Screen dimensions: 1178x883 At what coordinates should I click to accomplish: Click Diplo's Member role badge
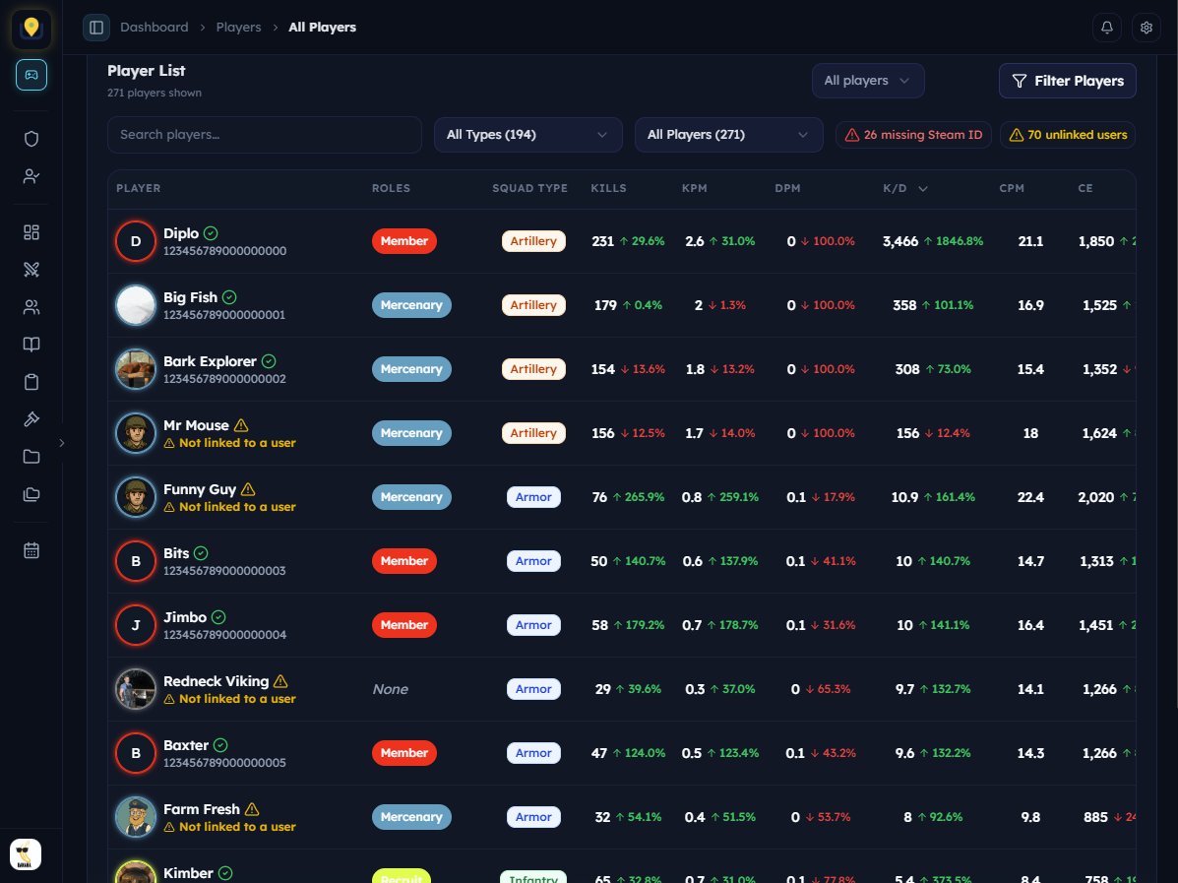(404, 241)
